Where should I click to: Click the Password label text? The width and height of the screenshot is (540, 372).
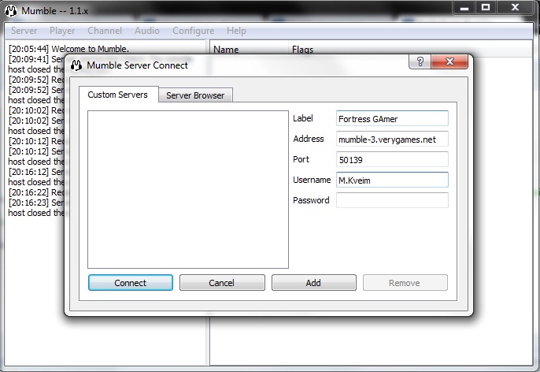coord(311,200)
